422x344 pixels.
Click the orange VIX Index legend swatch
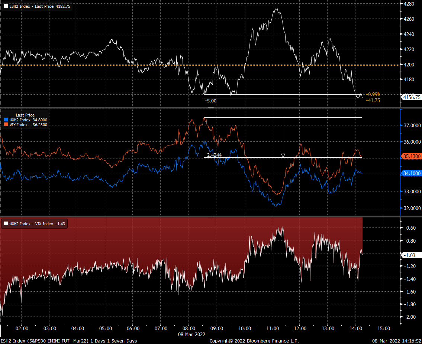coord(6,125)
